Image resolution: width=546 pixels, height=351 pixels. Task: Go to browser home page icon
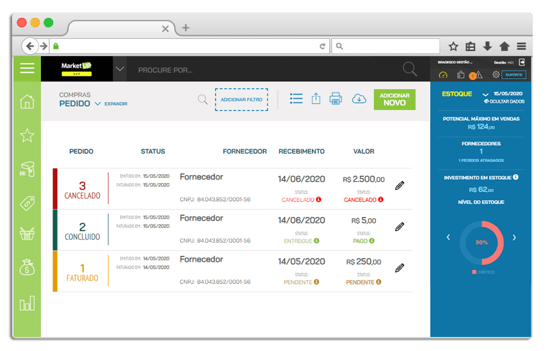504,46
